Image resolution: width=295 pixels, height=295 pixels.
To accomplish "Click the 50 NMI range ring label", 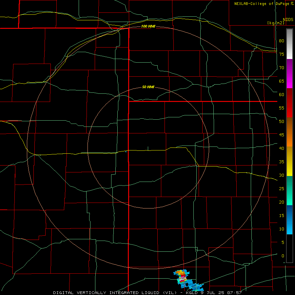I will (x=148, y=87).
